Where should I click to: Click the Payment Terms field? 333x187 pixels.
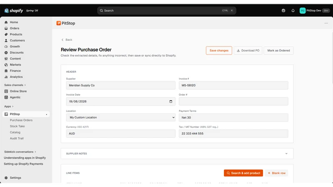[234, 118]
